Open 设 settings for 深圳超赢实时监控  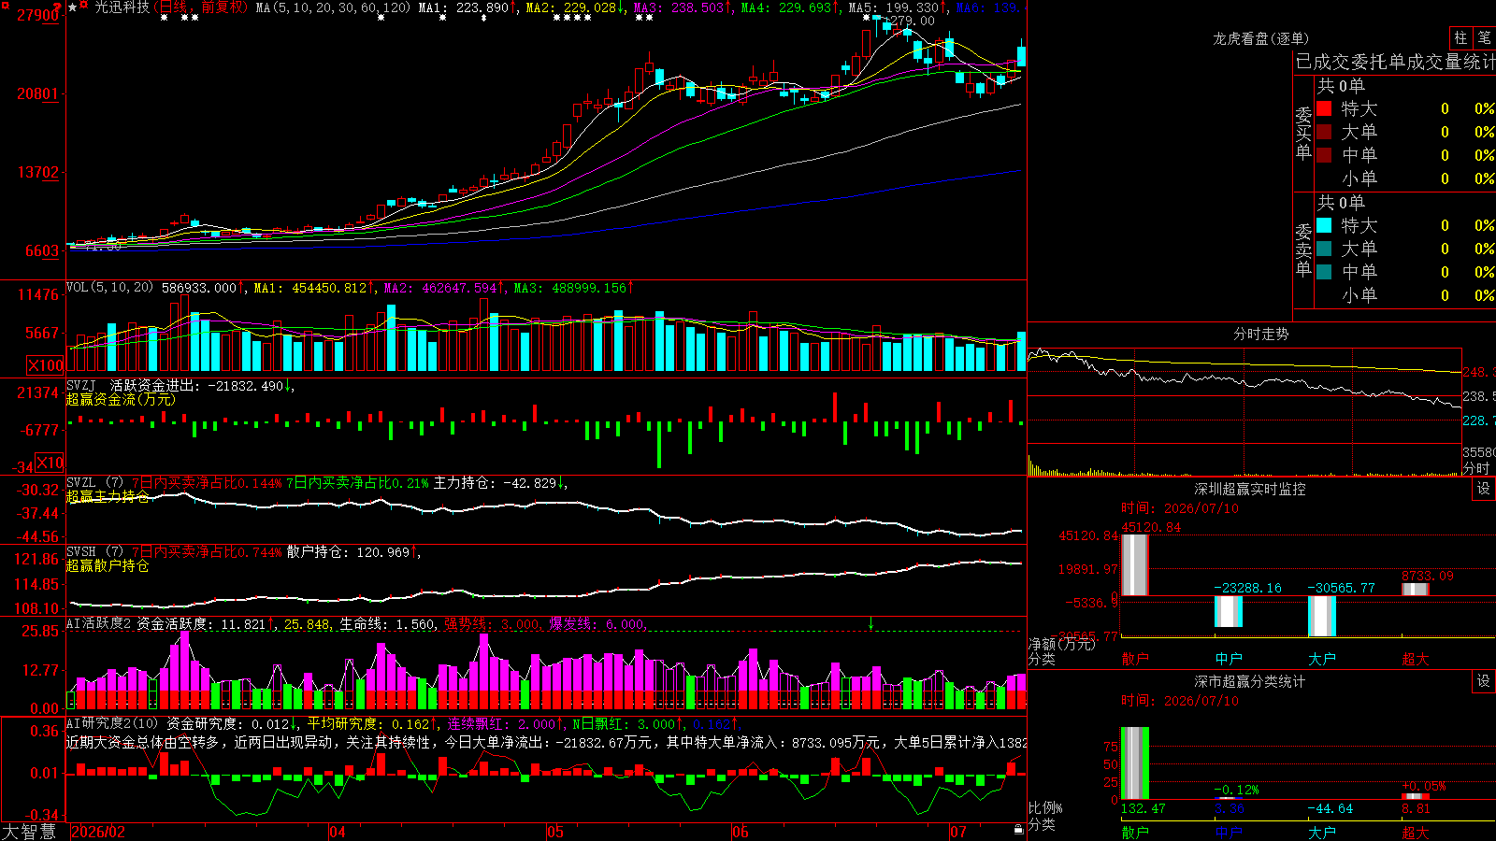pyautogui.click(x=1484, y=489)
